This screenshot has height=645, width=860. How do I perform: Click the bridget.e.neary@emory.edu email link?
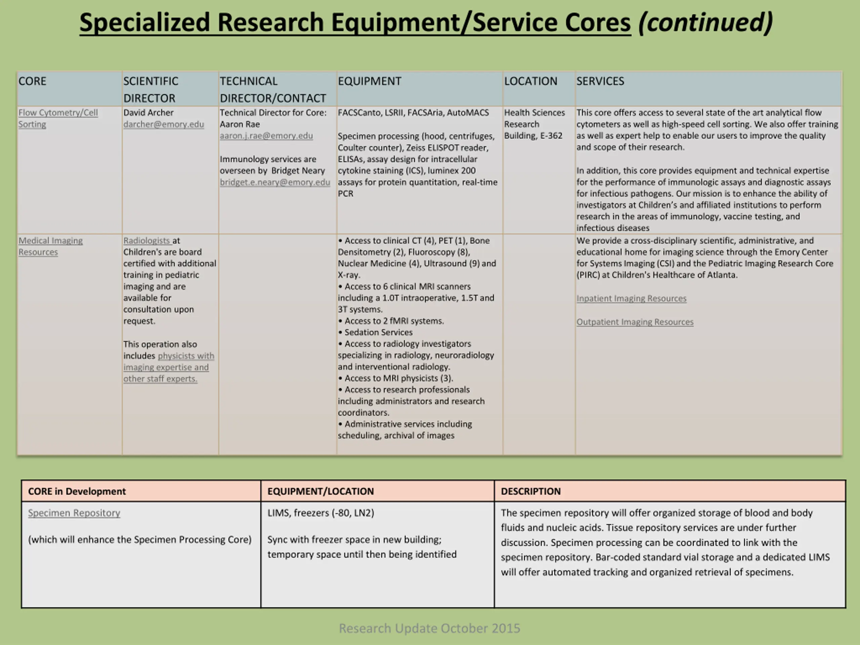[x=275, y=182]
